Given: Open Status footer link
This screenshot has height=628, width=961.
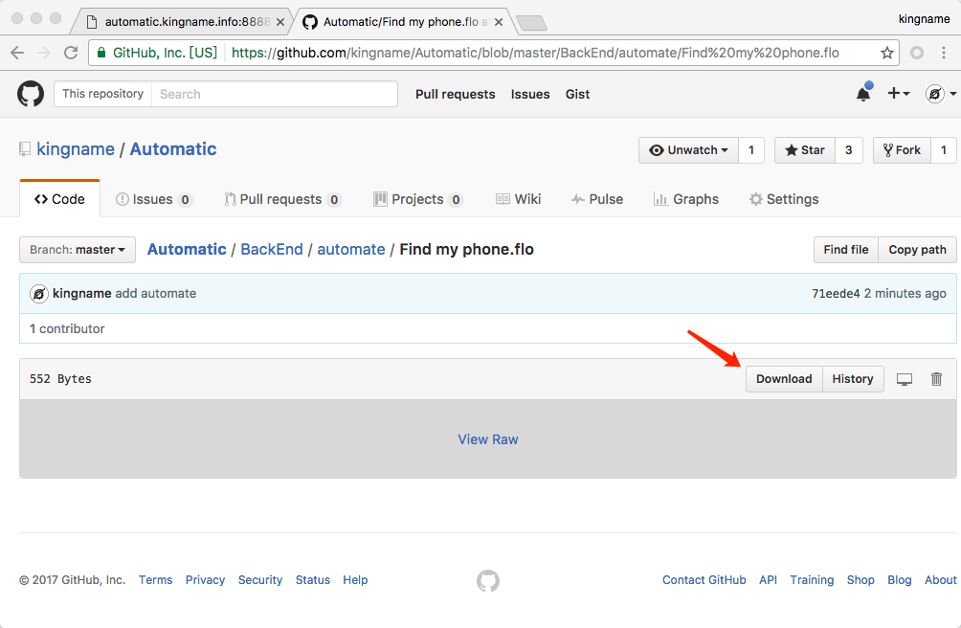Looking at the screenshot, I should pos(313,580).
